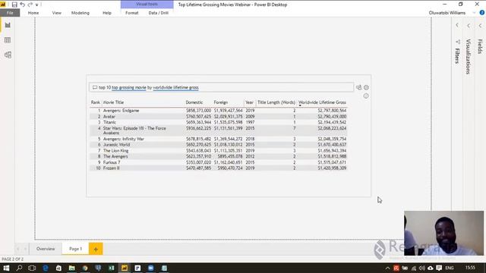Open the Format ribbon tab

(131, 13)
